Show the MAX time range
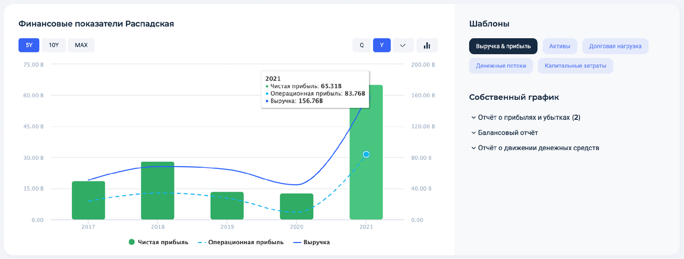 [x=81, y=45]
